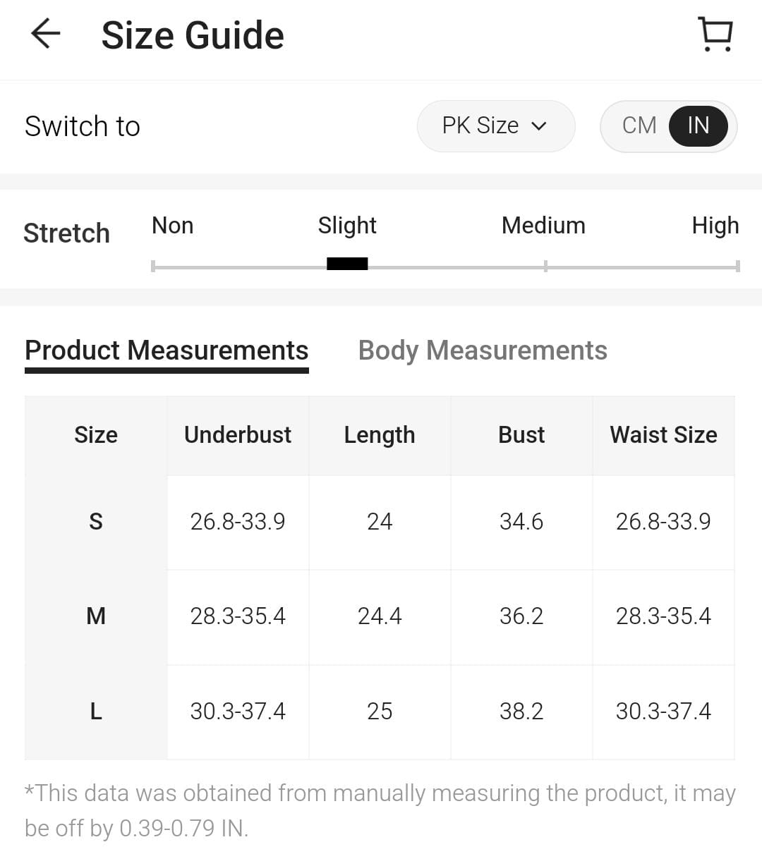Screen dimensions: 762x854
Task: Expand the PK Size dropdown
Action: coord(495,126)
